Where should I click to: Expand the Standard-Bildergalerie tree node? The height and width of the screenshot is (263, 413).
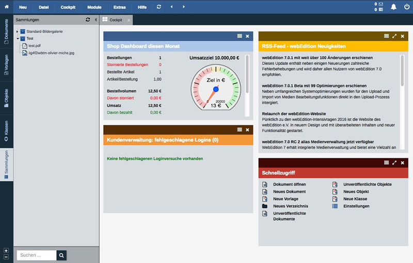click(18, 31)
